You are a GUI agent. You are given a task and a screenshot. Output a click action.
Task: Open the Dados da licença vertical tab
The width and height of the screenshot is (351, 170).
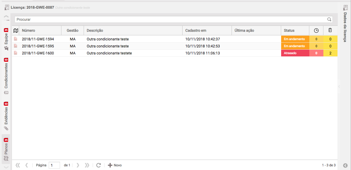tap(345, 24)
